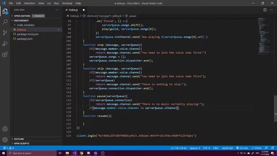Click the editor vertical scrollbar thumb
The width and height of the screenshot is (277, 156).
275,108
